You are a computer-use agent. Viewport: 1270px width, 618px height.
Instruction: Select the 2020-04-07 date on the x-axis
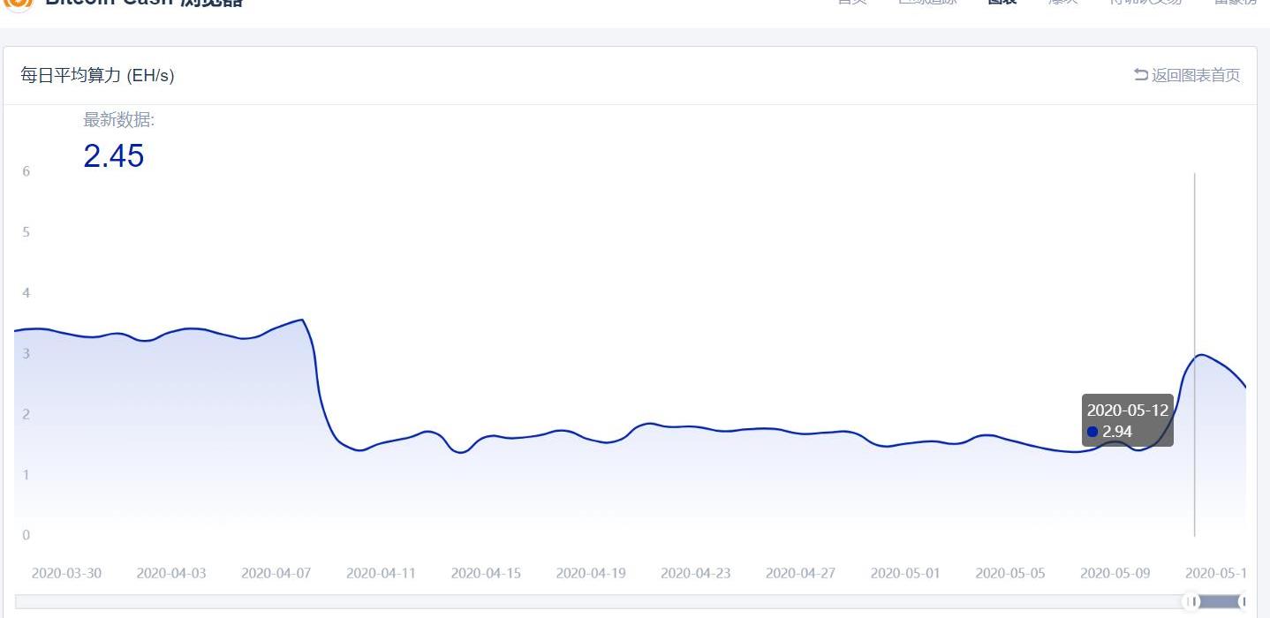pos(276,573)
